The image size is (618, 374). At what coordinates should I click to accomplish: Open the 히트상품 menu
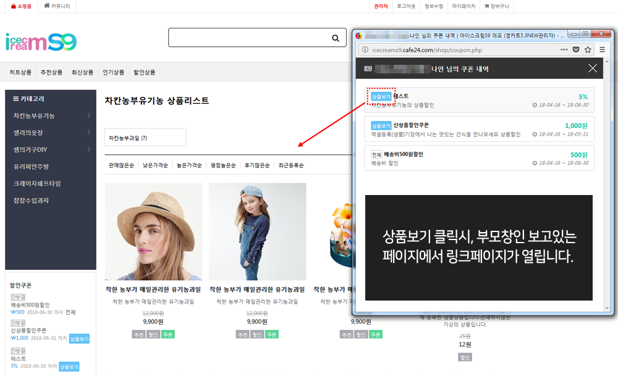[20, 72]
